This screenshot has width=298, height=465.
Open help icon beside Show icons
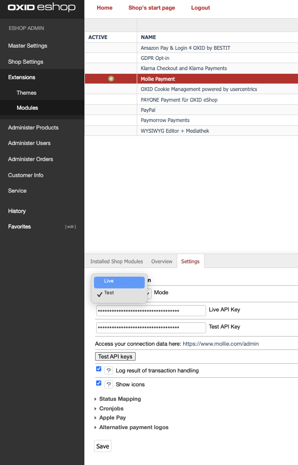[x=108, y=384]
